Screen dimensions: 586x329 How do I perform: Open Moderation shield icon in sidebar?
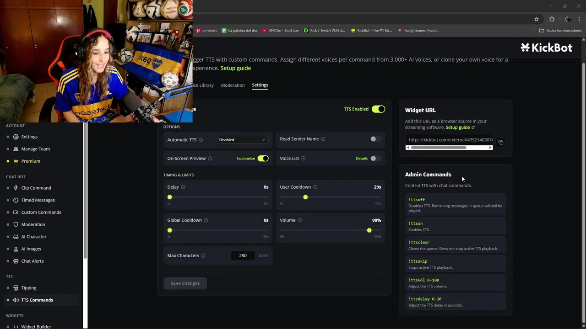(x=16, y=224)
